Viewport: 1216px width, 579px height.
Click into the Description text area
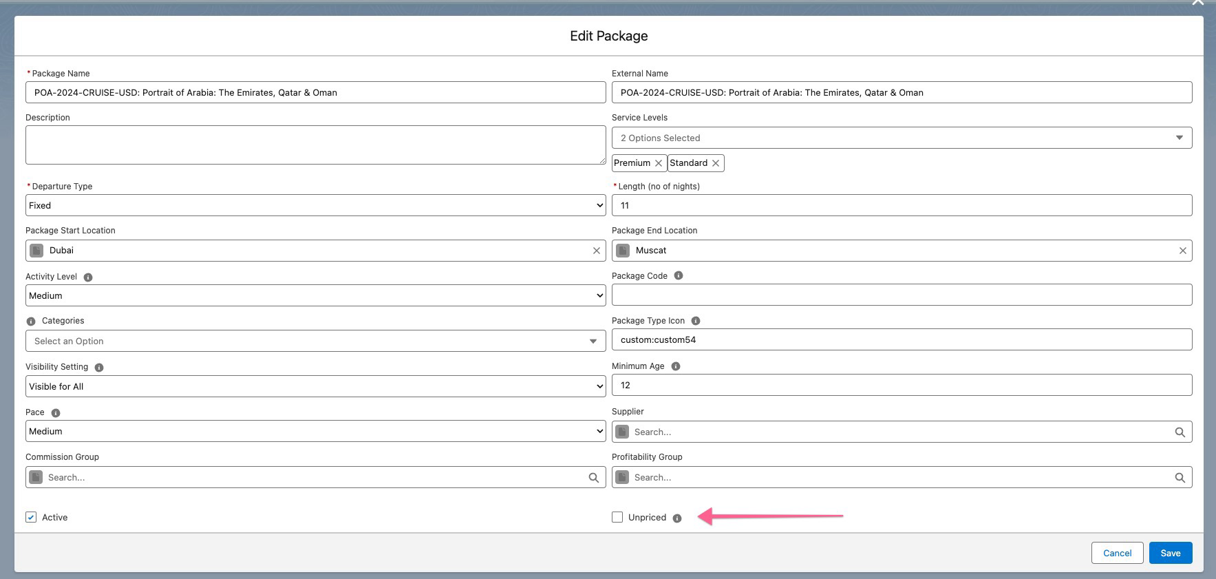click(315, 145)
